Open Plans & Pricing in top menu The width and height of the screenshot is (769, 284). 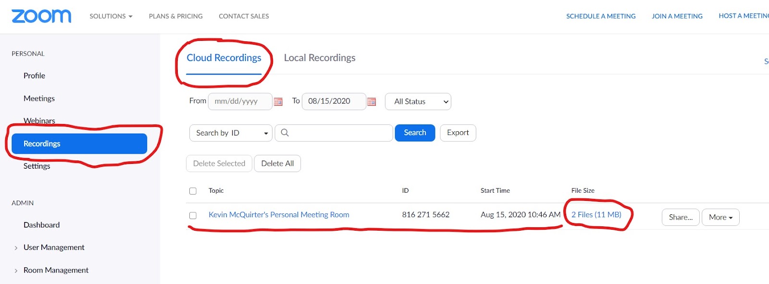(x=176, y=16)
